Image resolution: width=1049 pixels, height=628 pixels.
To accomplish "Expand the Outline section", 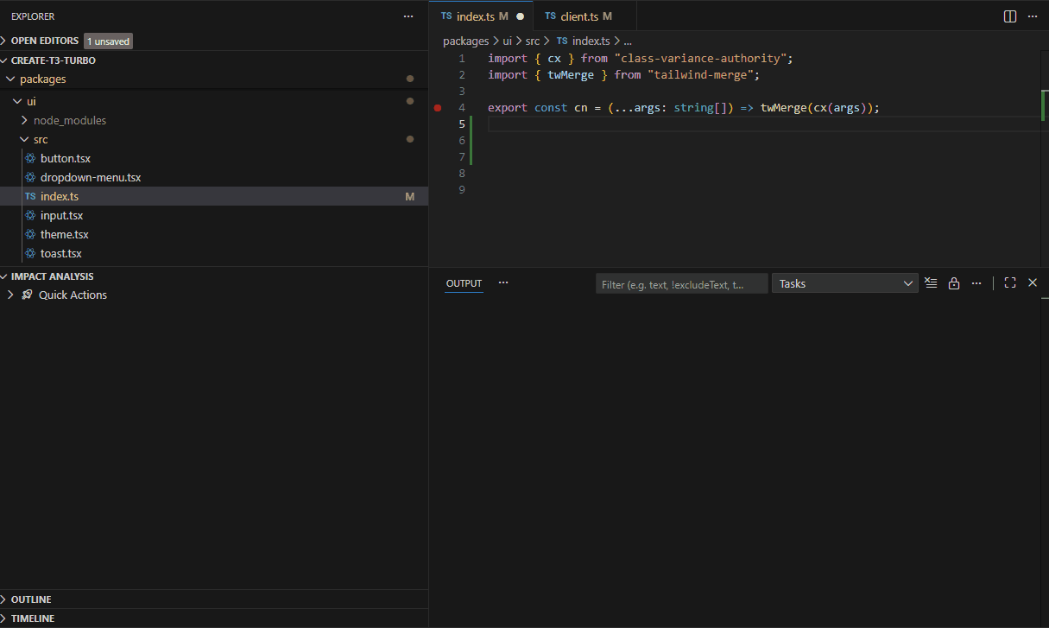I will [x=31, y=599].
